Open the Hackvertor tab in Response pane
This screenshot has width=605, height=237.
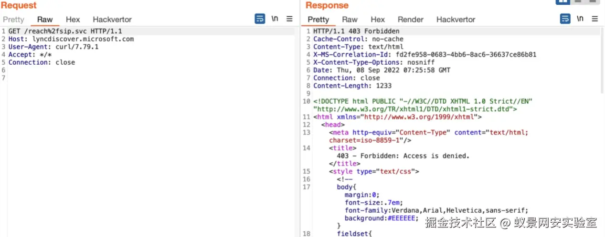pyautogui.click(x=456, y=20)
